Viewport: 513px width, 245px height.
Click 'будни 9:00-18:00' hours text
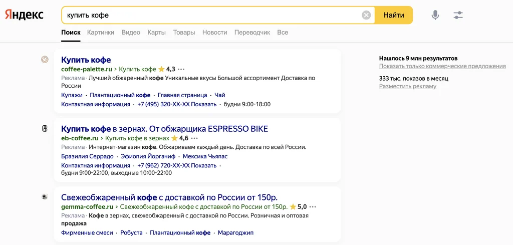click(247, 104)
